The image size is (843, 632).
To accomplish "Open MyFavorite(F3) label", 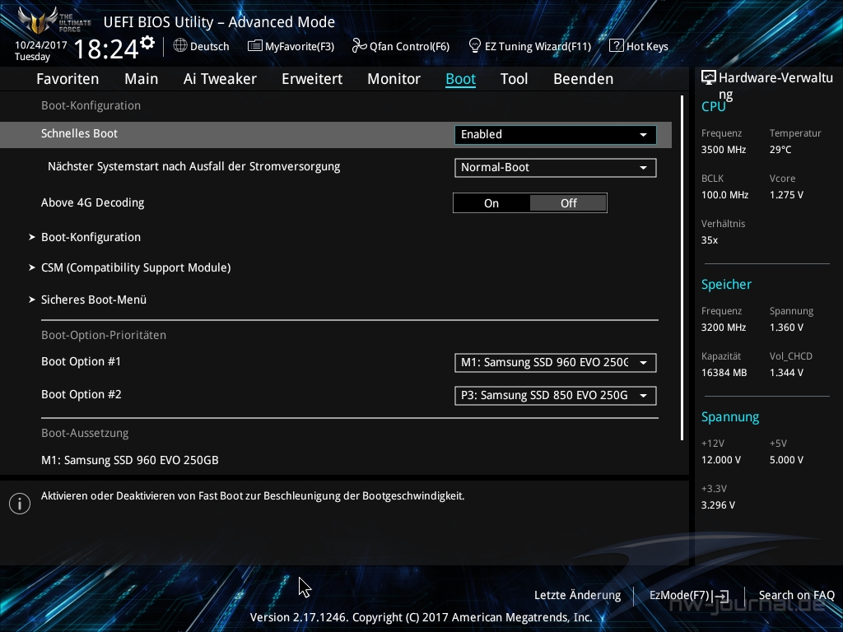I will 300,47.
